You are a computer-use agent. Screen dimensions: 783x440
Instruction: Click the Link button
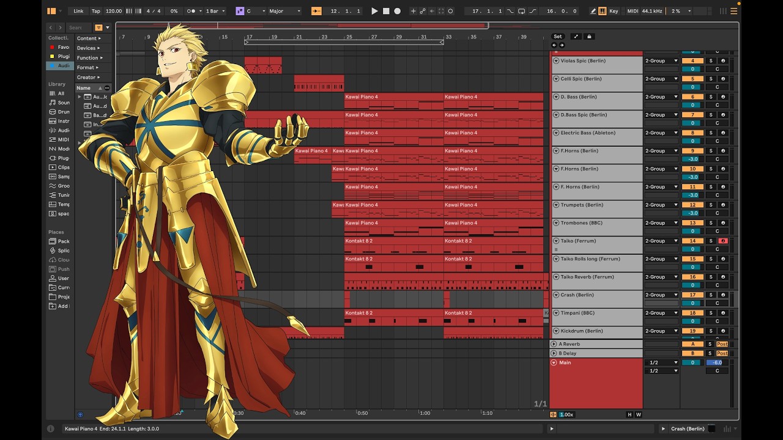click(x=78, y=11)
